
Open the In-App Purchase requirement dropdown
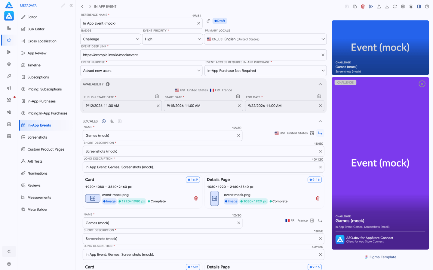point(266,71)
